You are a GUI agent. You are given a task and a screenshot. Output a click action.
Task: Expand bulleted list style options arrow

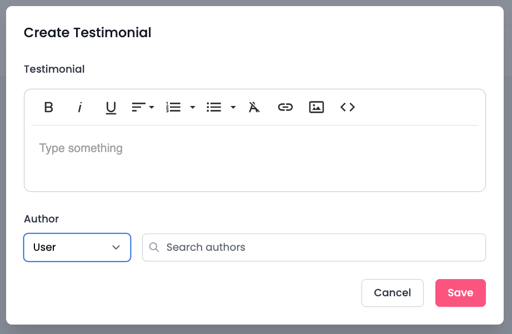[233, 107]
